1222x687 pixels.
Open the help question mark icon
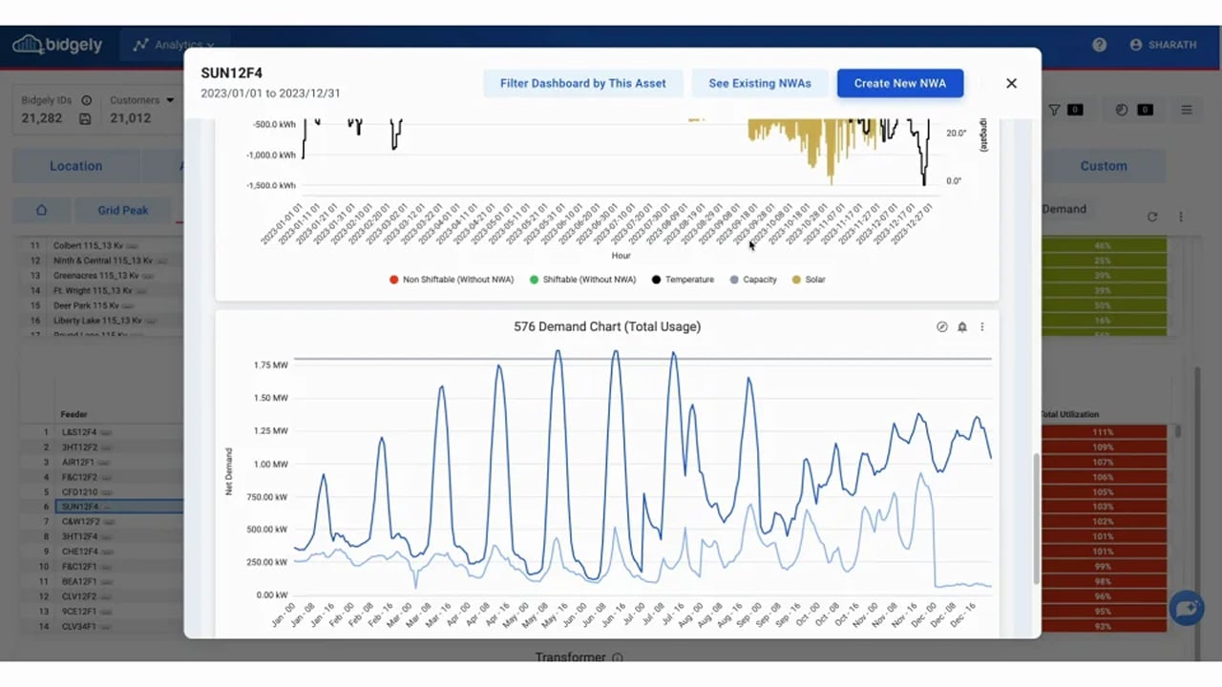1100,45
